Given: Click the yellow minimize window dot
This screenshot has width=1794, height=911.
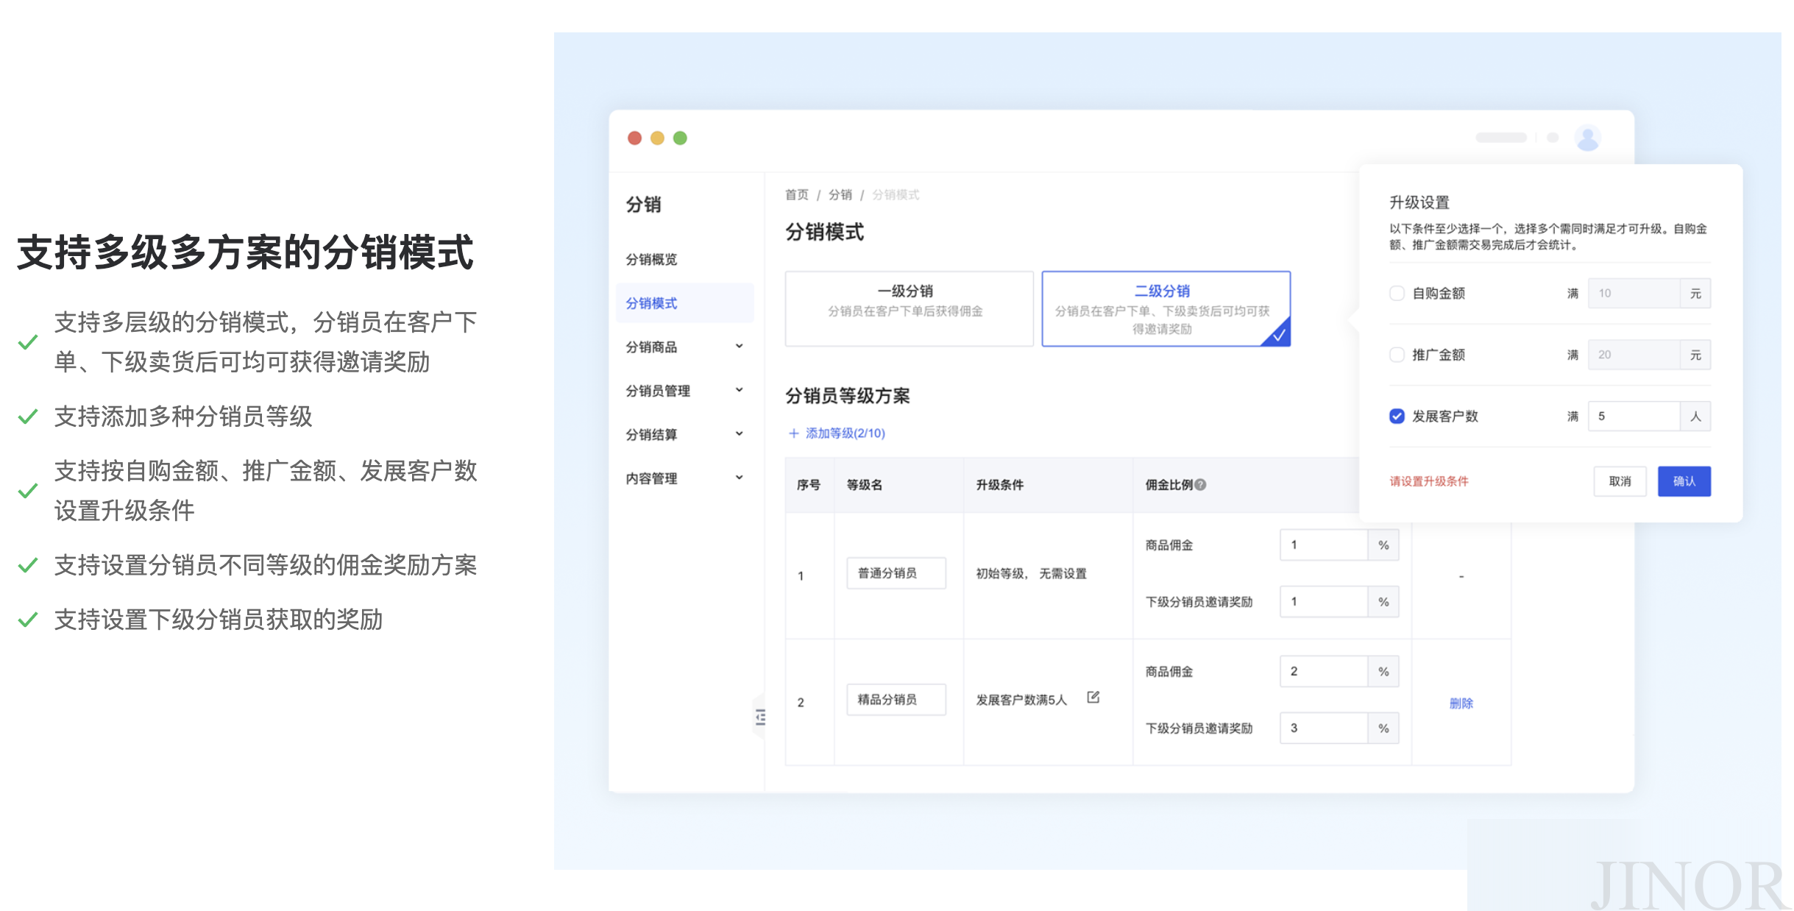Looking at the screenshot, I should click(x=657, y=138).
